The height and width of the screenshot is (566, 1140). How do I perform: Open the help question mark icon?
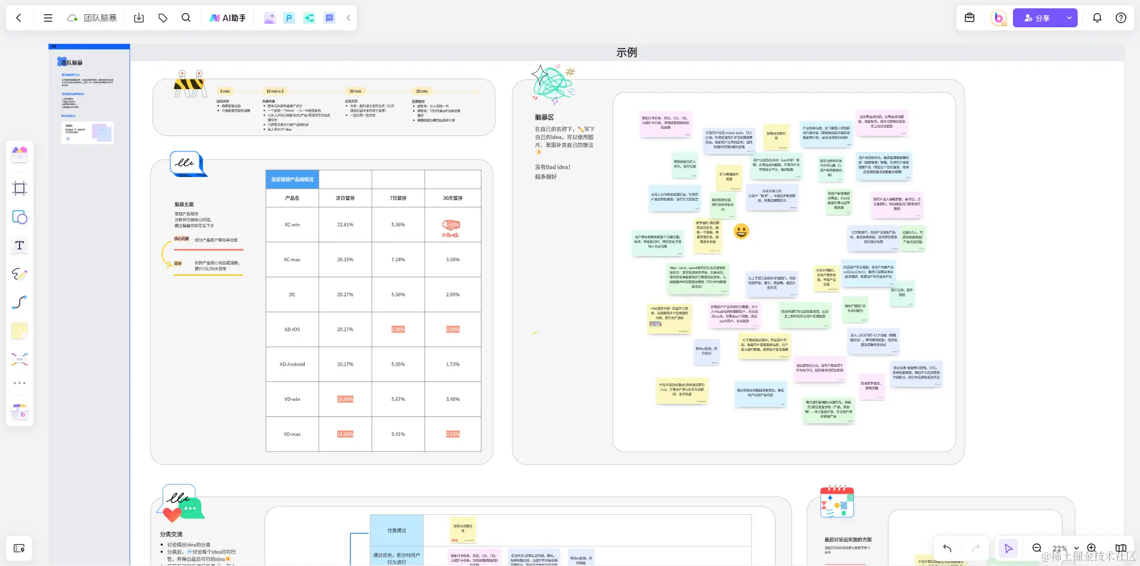pos(1121,18)
